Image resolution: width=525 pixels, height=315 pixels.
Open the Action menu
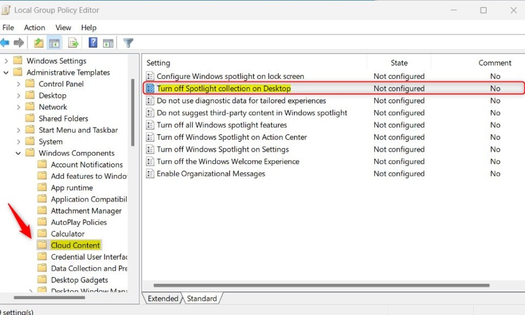click(35, 27)
